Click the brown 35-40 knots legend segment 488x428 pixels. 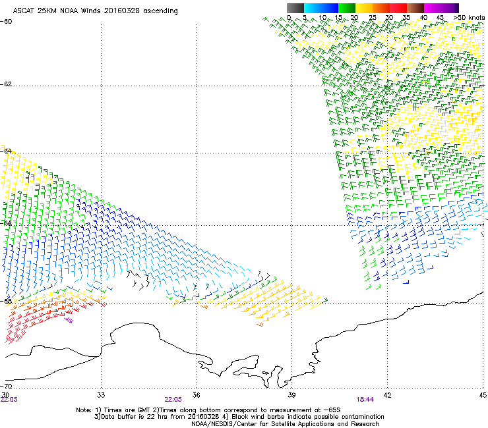pyautogui.click(x=415, y=8)
